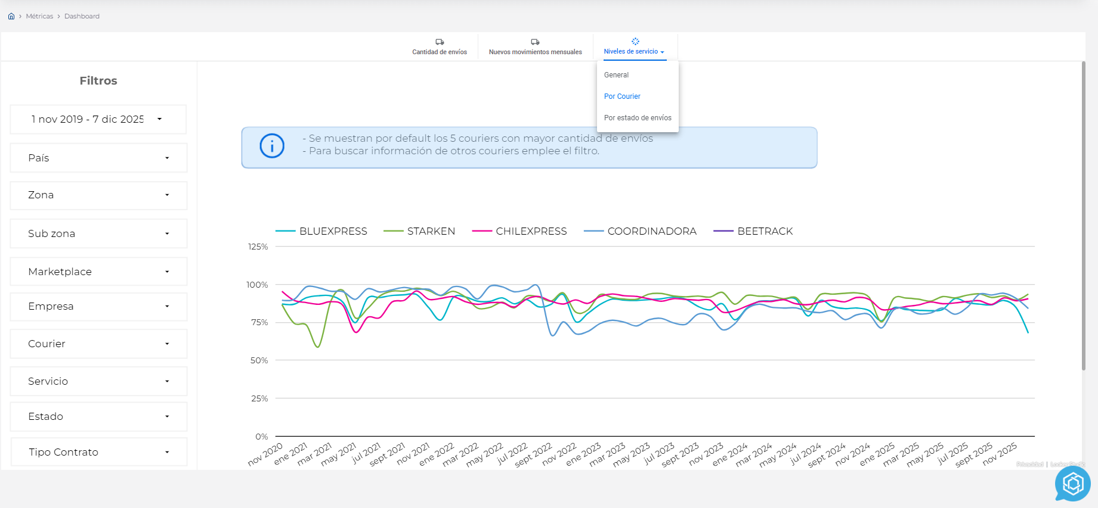Expand the Courier filter dropdown
Image resolution: width=1098 pixels, height=508 pixels.
[x=98, y=344]
